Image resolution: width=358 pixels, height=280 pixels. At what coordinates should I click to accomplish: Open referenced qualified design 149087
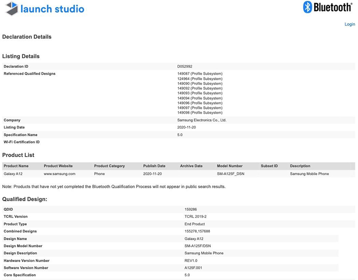click(200, 73)
